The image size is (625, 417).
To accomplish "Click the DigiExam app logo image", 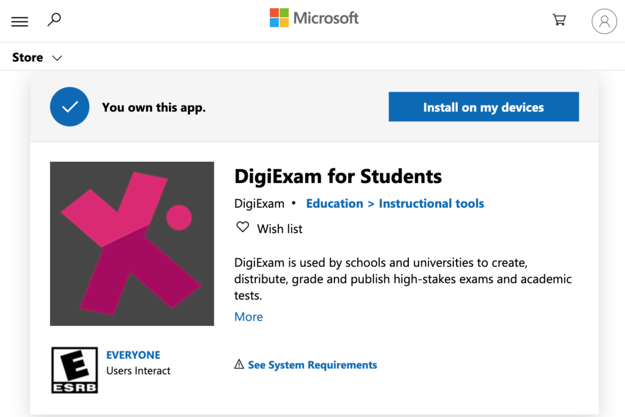I will (132, 244).
